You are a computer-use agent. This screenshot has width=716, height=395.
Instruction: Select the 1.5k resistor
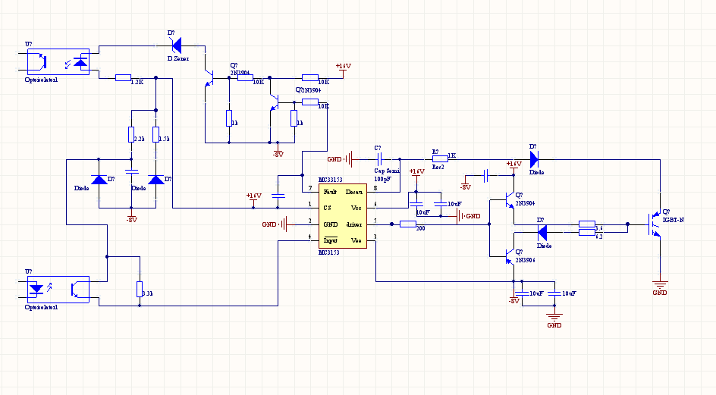pos(155,135)
